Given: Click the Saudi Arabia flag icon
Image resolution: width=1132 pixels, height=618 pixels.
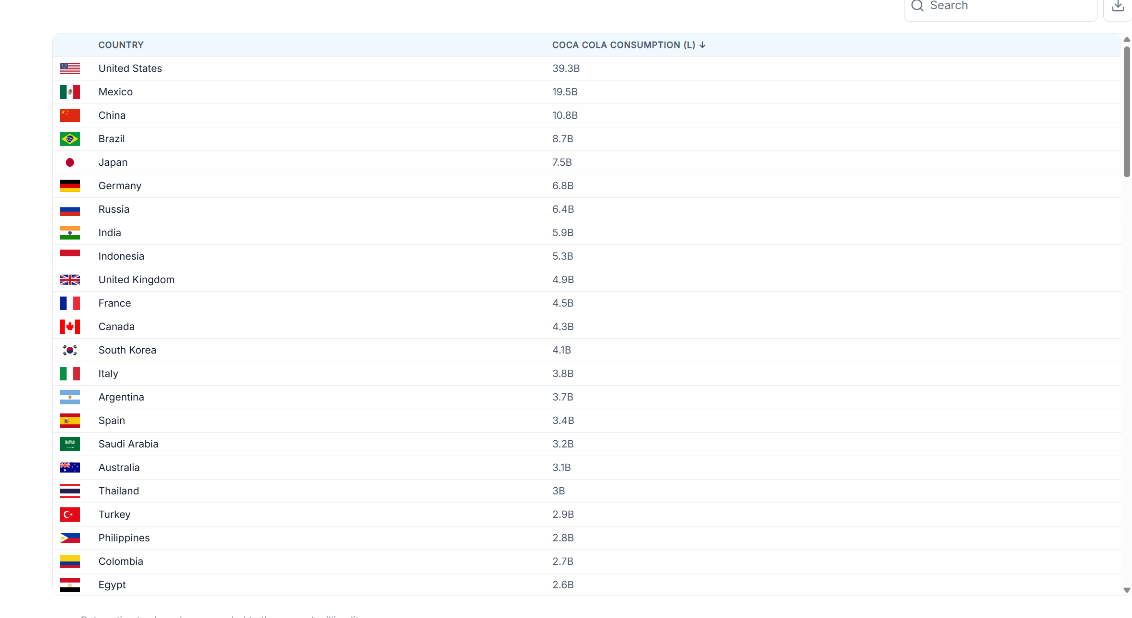Looking at the screenshot, I should 70,444.
